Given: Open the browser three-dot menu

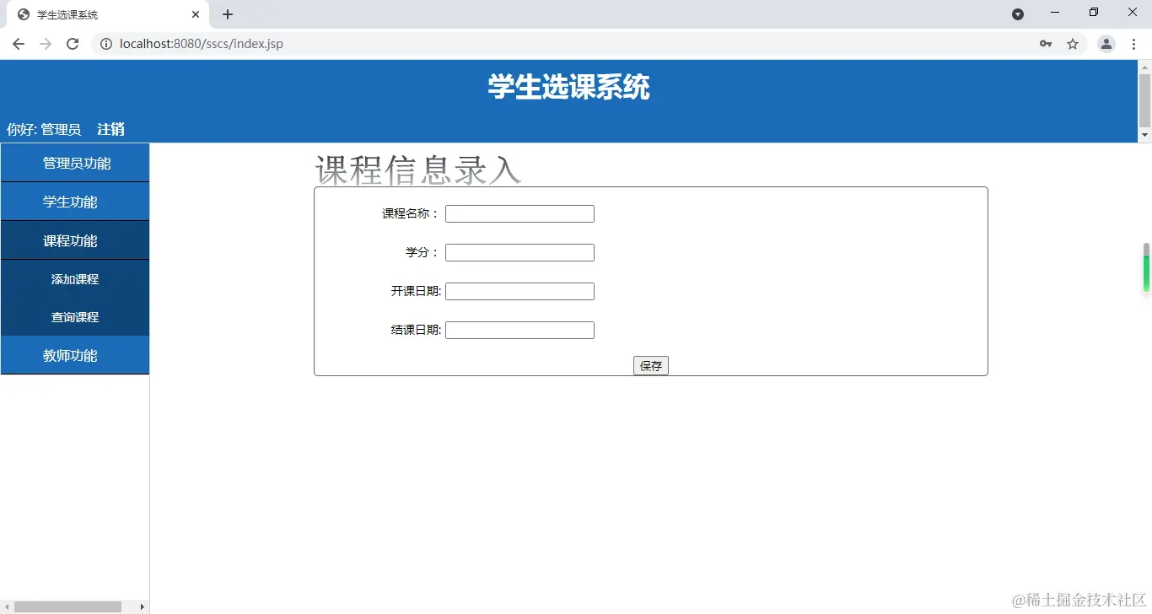Looking at the screenshot, I should click(1133, 44).
